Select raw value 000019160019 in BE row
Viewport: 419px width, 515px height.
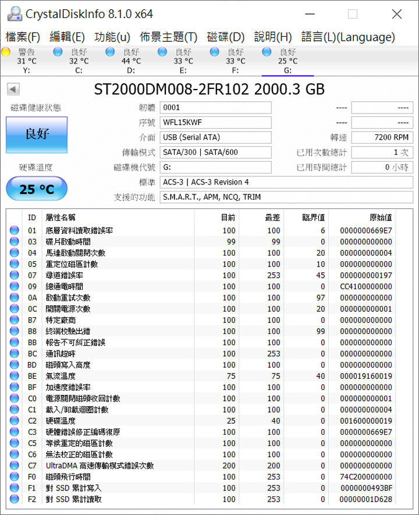[366, 376]
